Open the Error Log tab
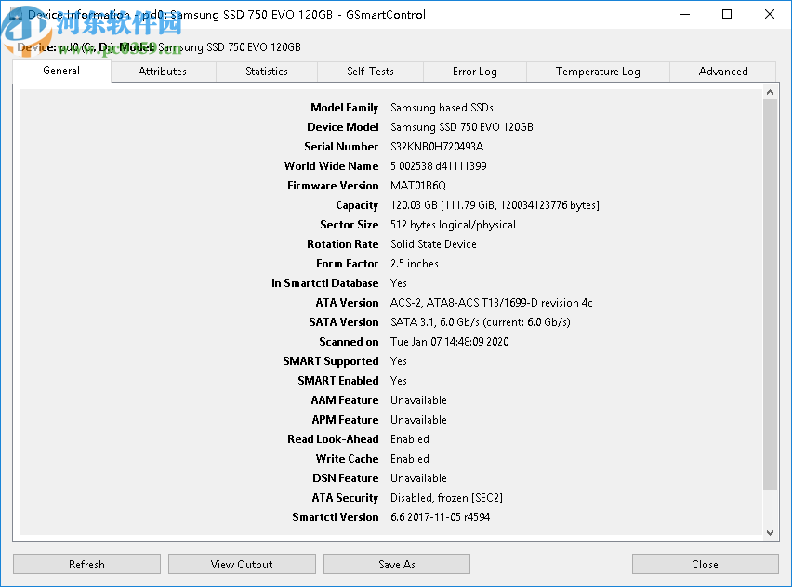Image resolution: width=792 pixels, height=587 pixels. (x=475, y=72)
